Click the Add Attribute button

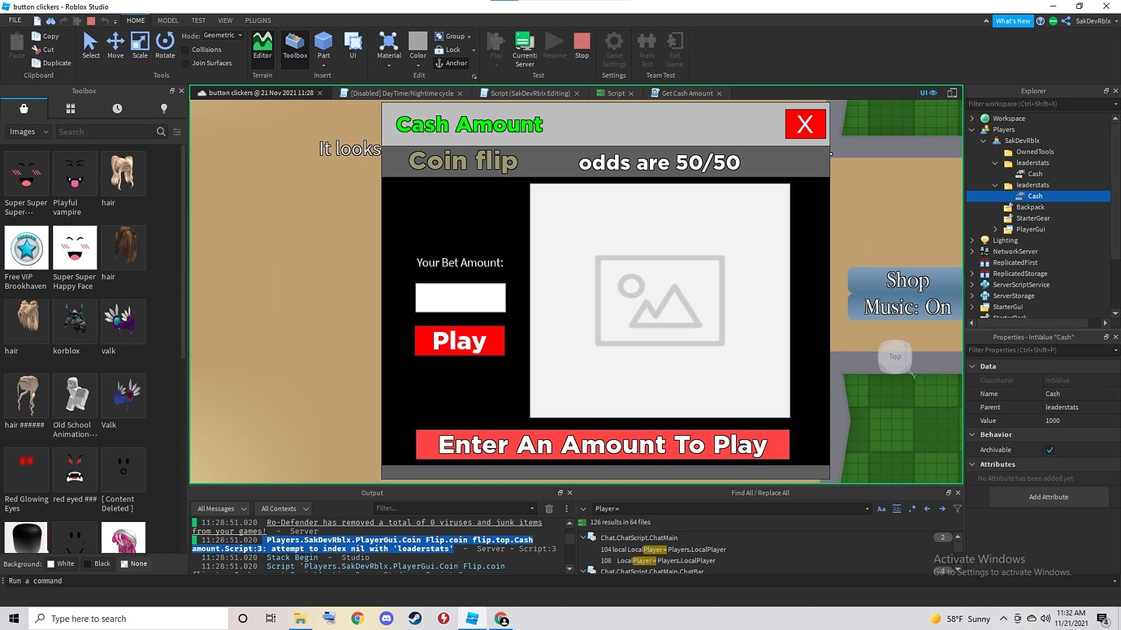(x=1049, y=496)
